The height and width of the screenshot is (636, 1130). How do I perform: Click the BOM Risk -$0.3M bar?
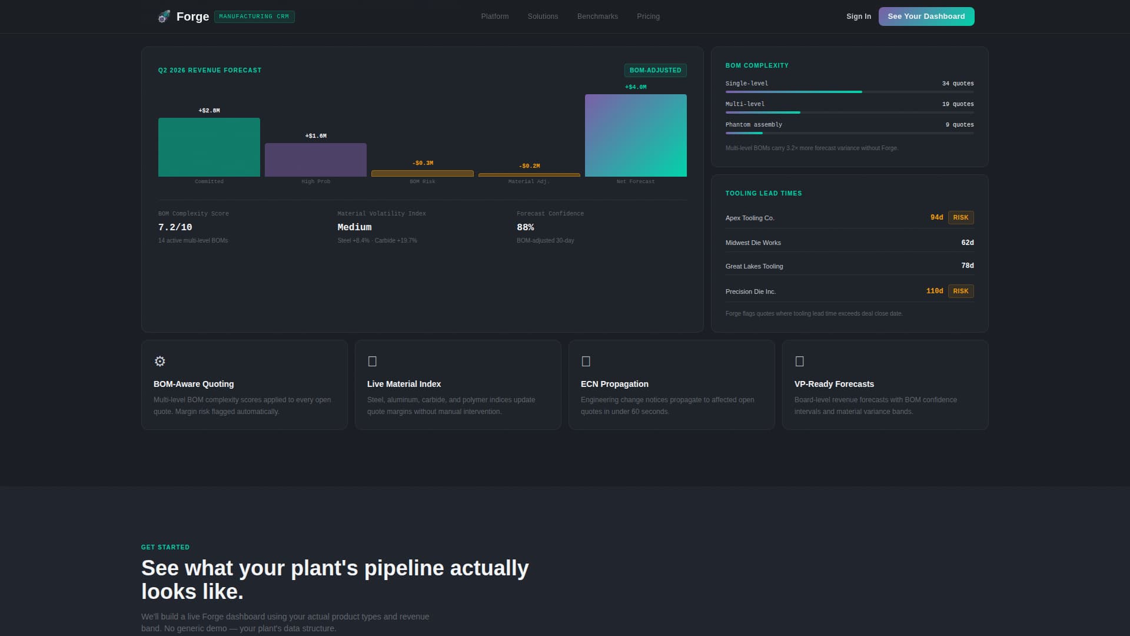click(x=422, y=173)
